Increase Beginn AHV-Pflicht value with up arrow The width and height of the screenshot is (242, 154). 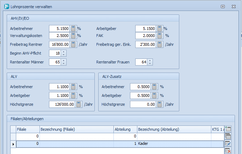[x=63, y=52]
